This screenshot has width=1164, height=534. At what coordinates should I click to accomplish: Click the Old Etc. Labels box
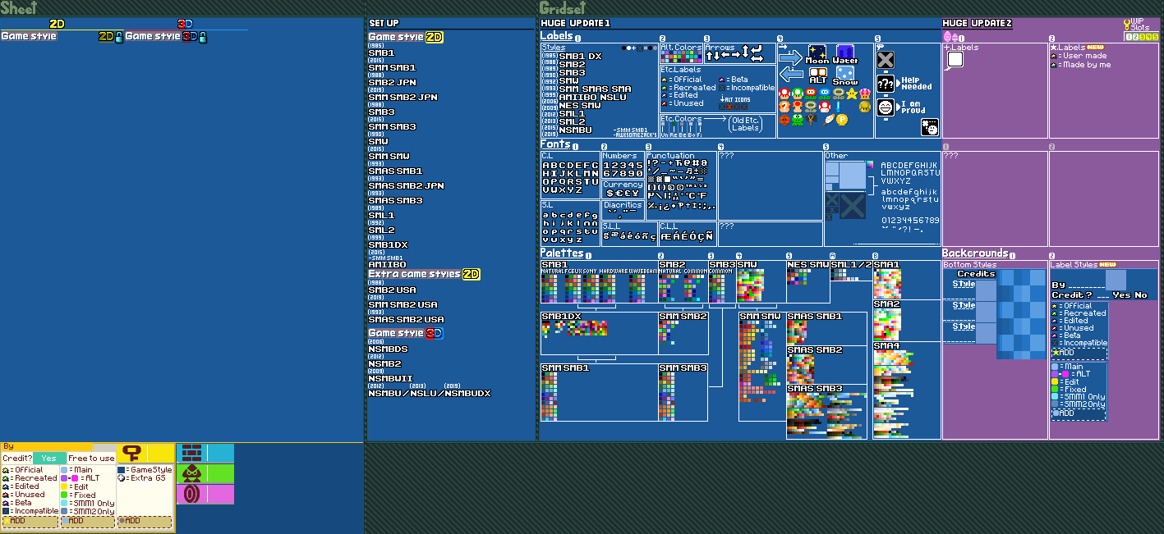click(746, 123)
